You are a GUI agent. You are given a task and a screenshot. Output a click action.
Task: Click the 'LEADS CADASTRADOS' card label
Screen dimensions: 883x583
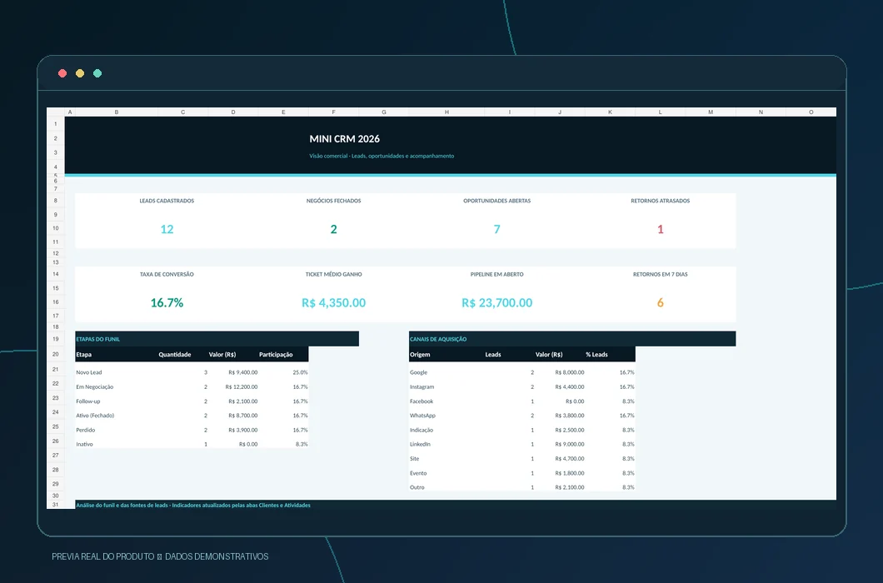pyautogui.click(x=167, y=201)
